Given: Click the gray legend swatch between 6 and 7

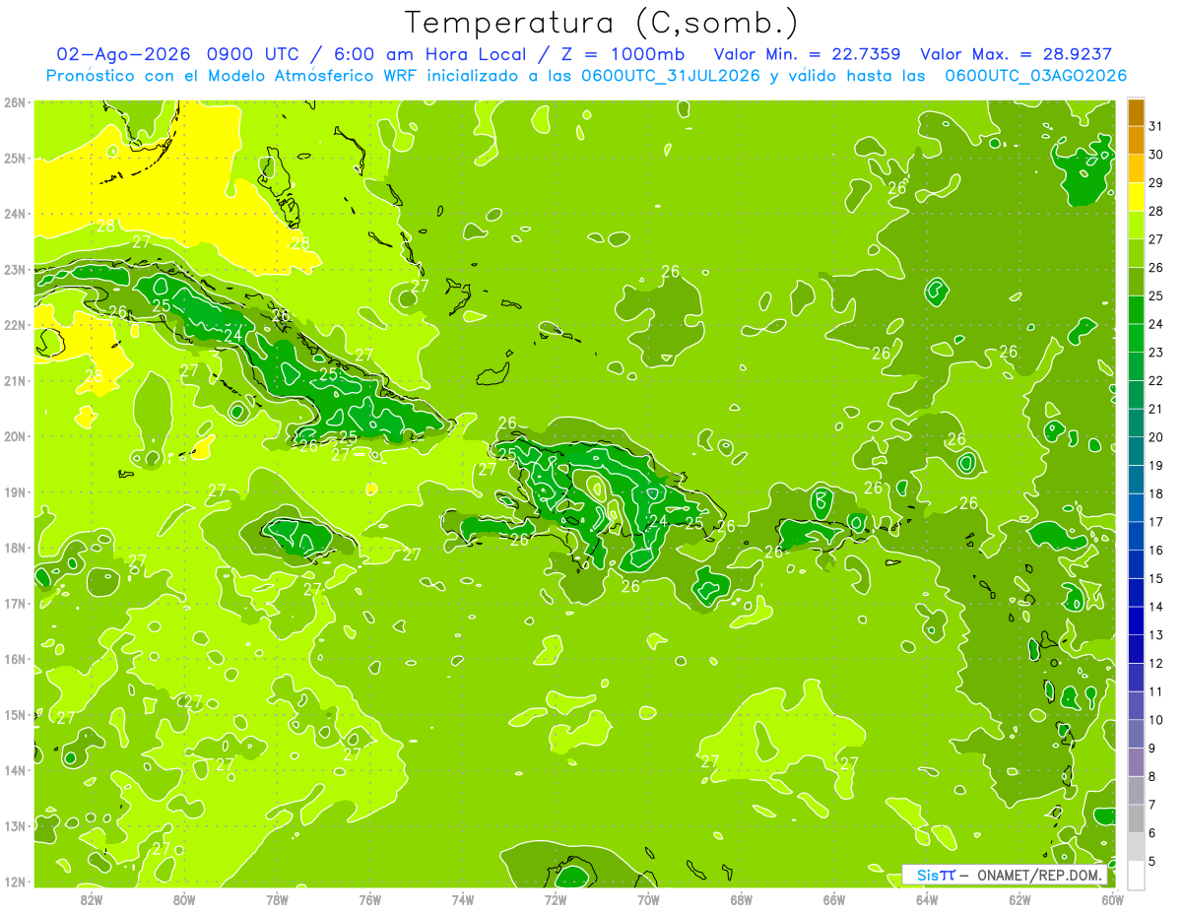Looking at the screenshot, I should (1136, 818).
